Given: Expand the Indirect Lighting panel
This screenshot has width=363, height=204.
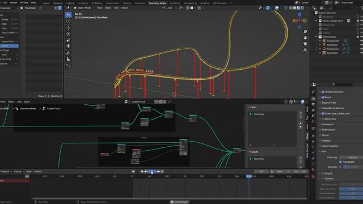Looking at the screenshot, I should [x=330, y=146].
